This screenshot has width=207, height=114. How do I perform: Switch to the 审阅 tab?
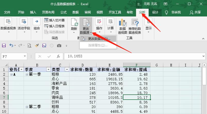[88, 12]
